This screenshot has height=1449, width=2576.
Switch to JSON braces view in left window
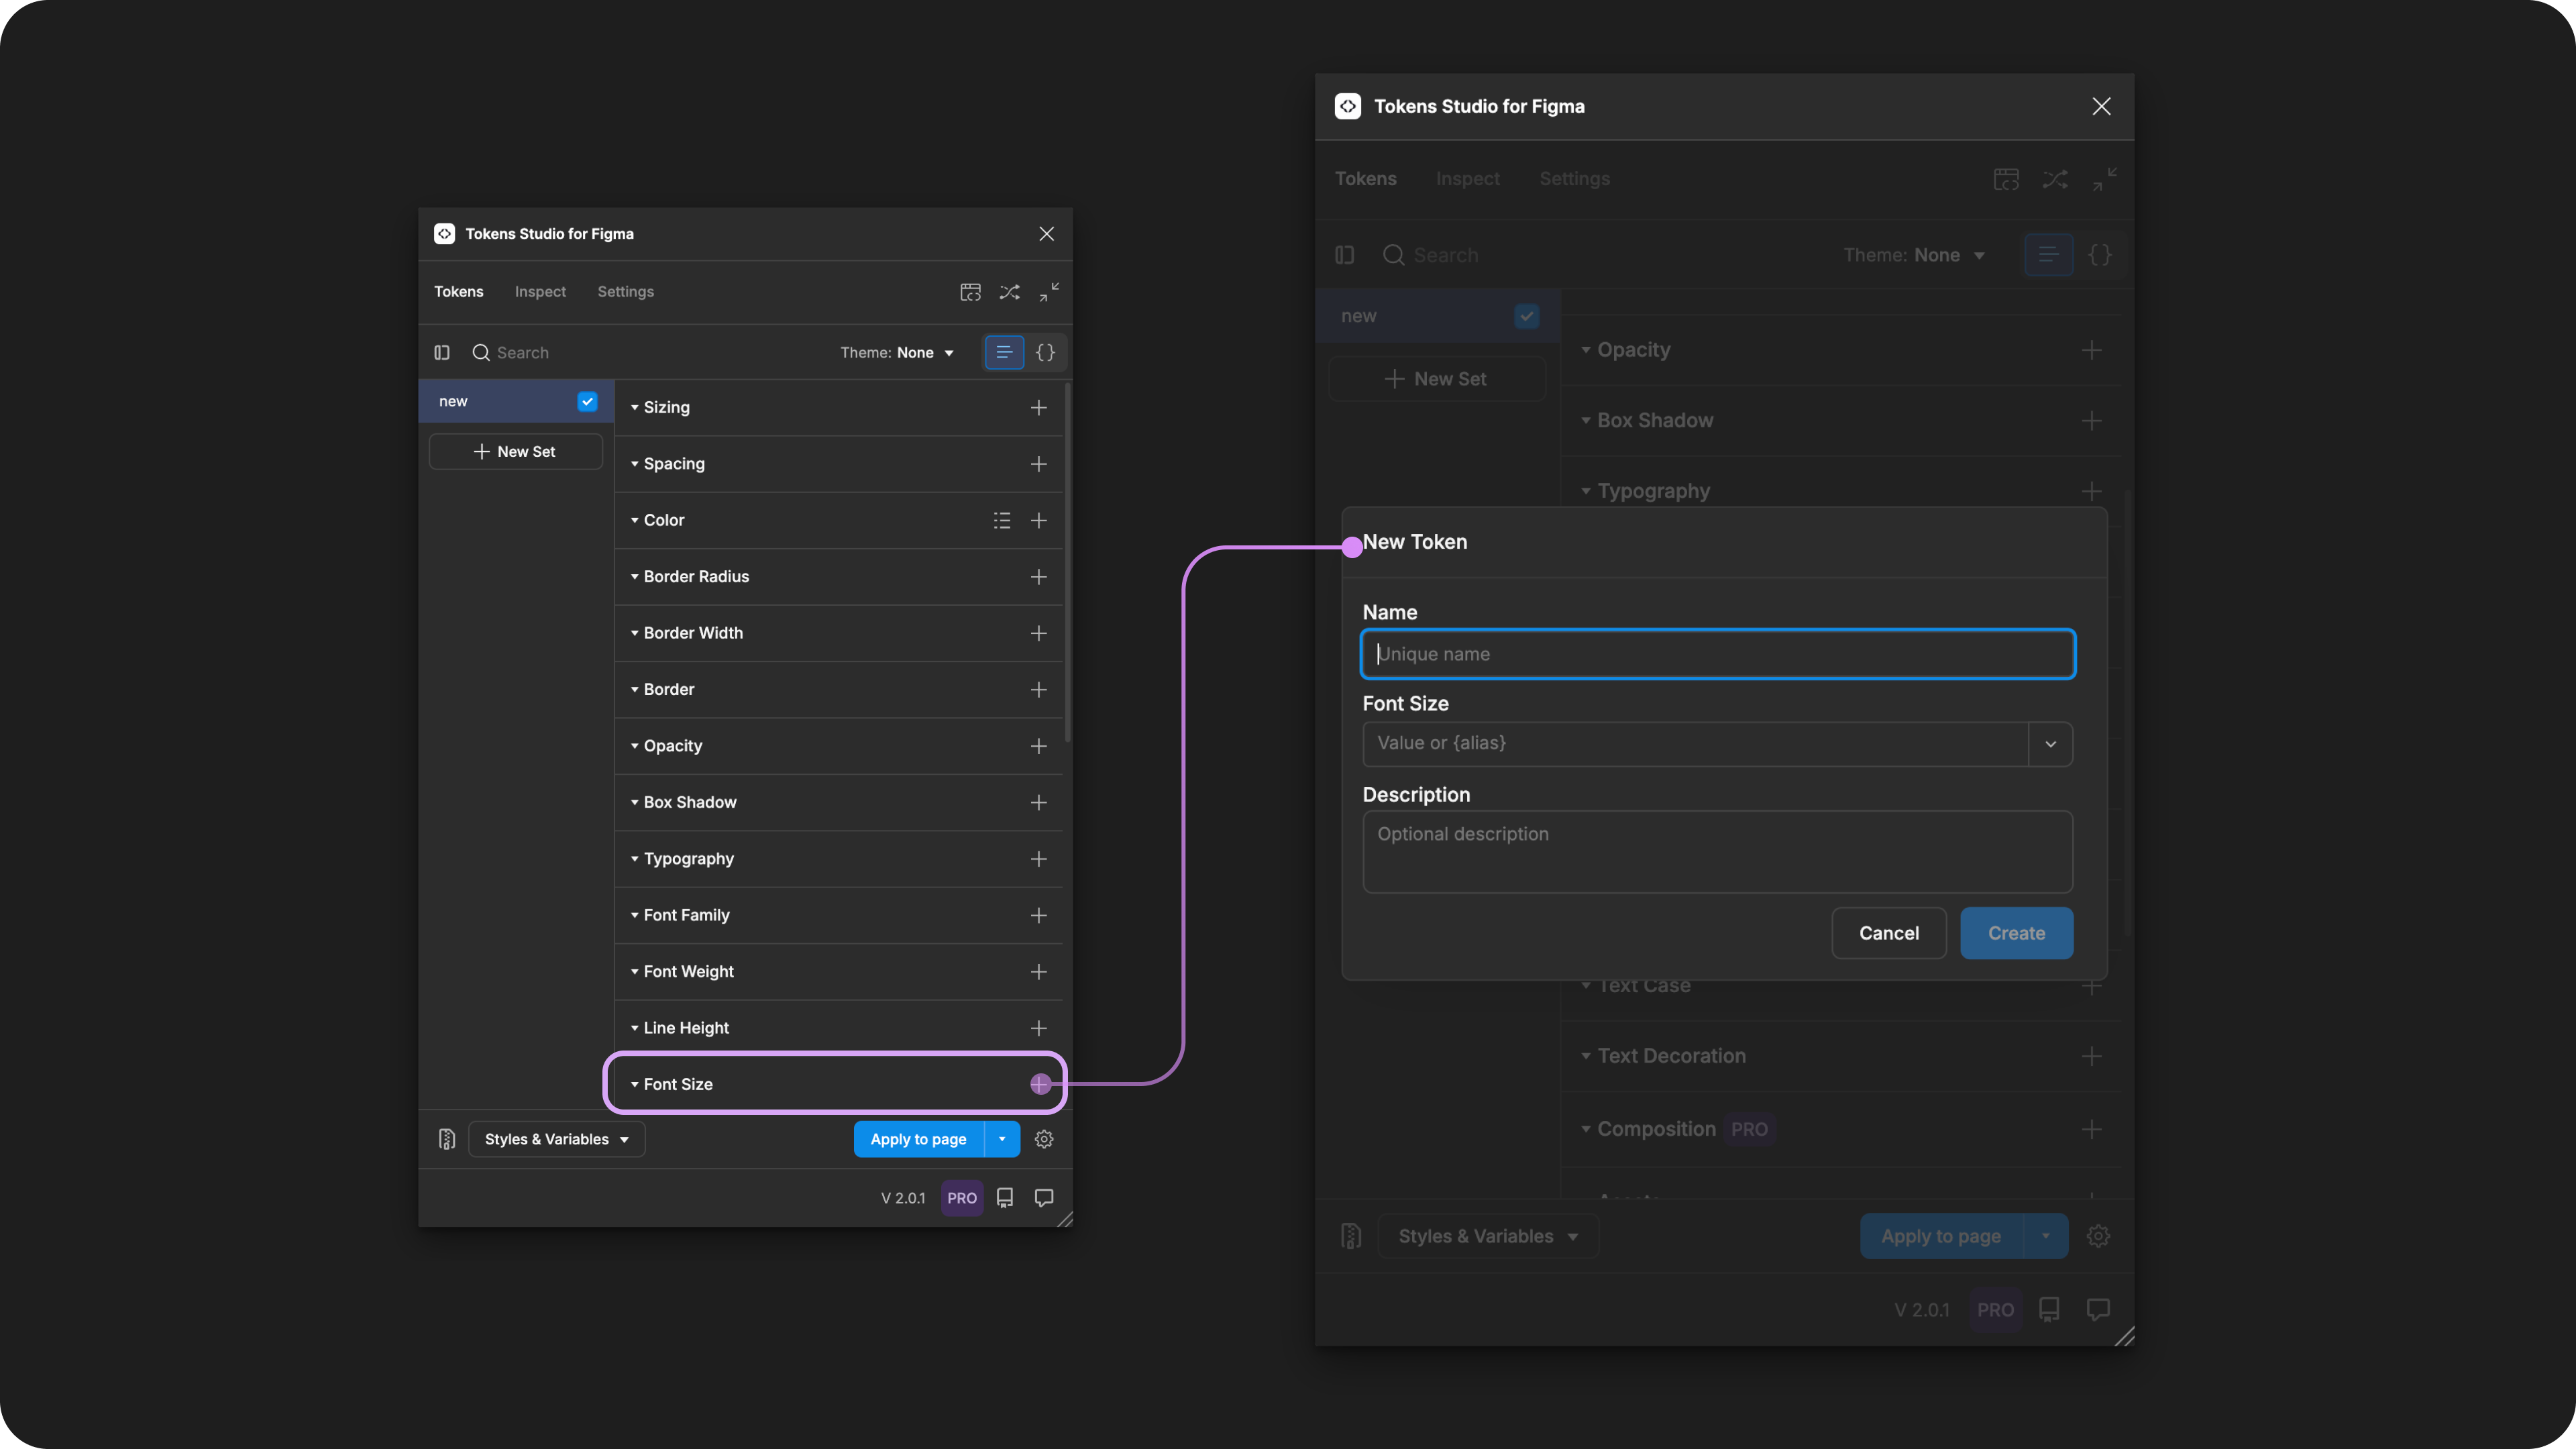[1045, 352]
